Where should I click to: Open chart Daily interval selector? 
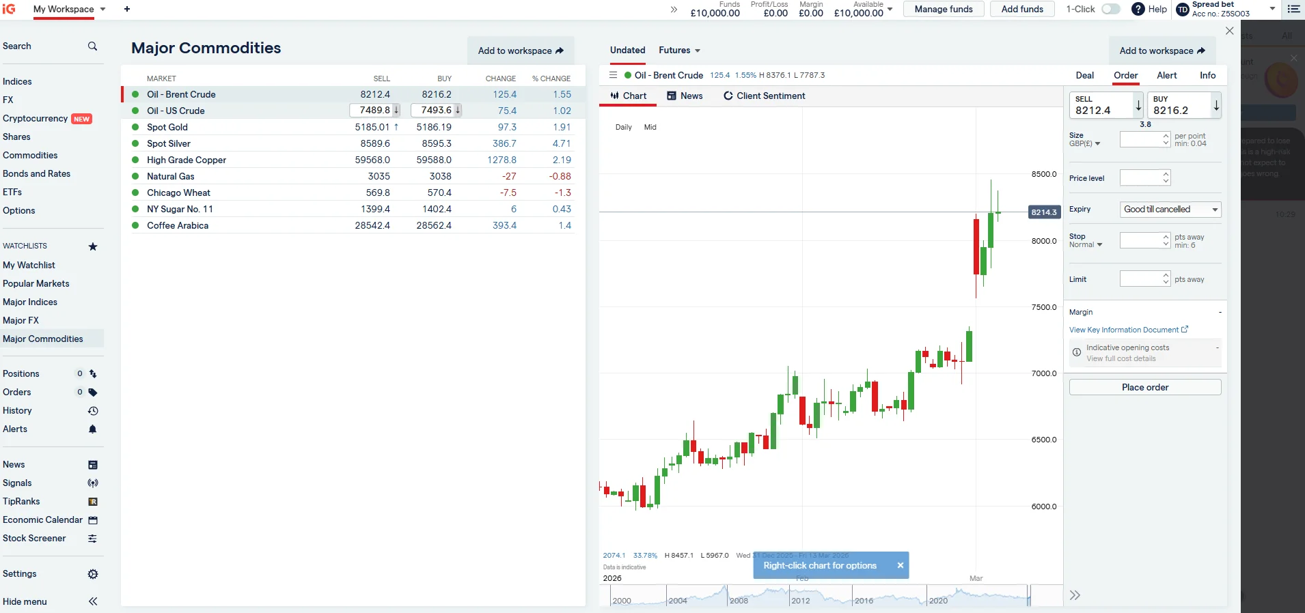click(x=624, y=127)
